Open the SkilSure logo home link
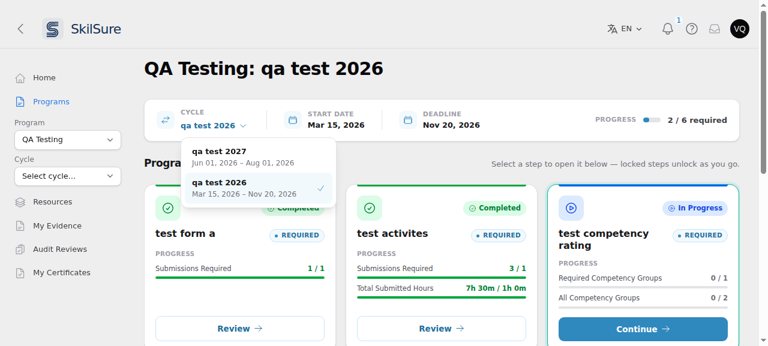Screen dimensions: 768x346 [x=82, y=29]
